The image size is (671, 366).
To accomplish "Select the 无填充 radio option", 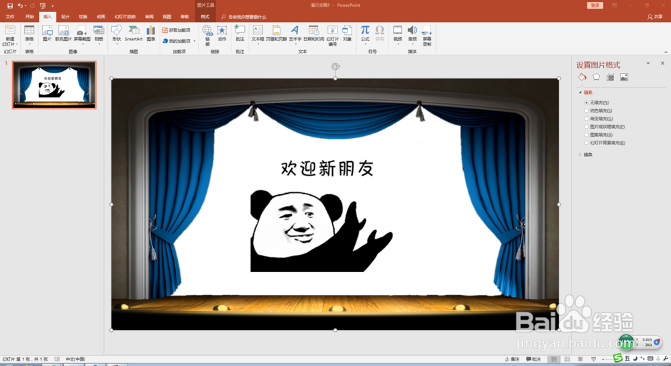I will pyautogui.click(x=586, y=103).
